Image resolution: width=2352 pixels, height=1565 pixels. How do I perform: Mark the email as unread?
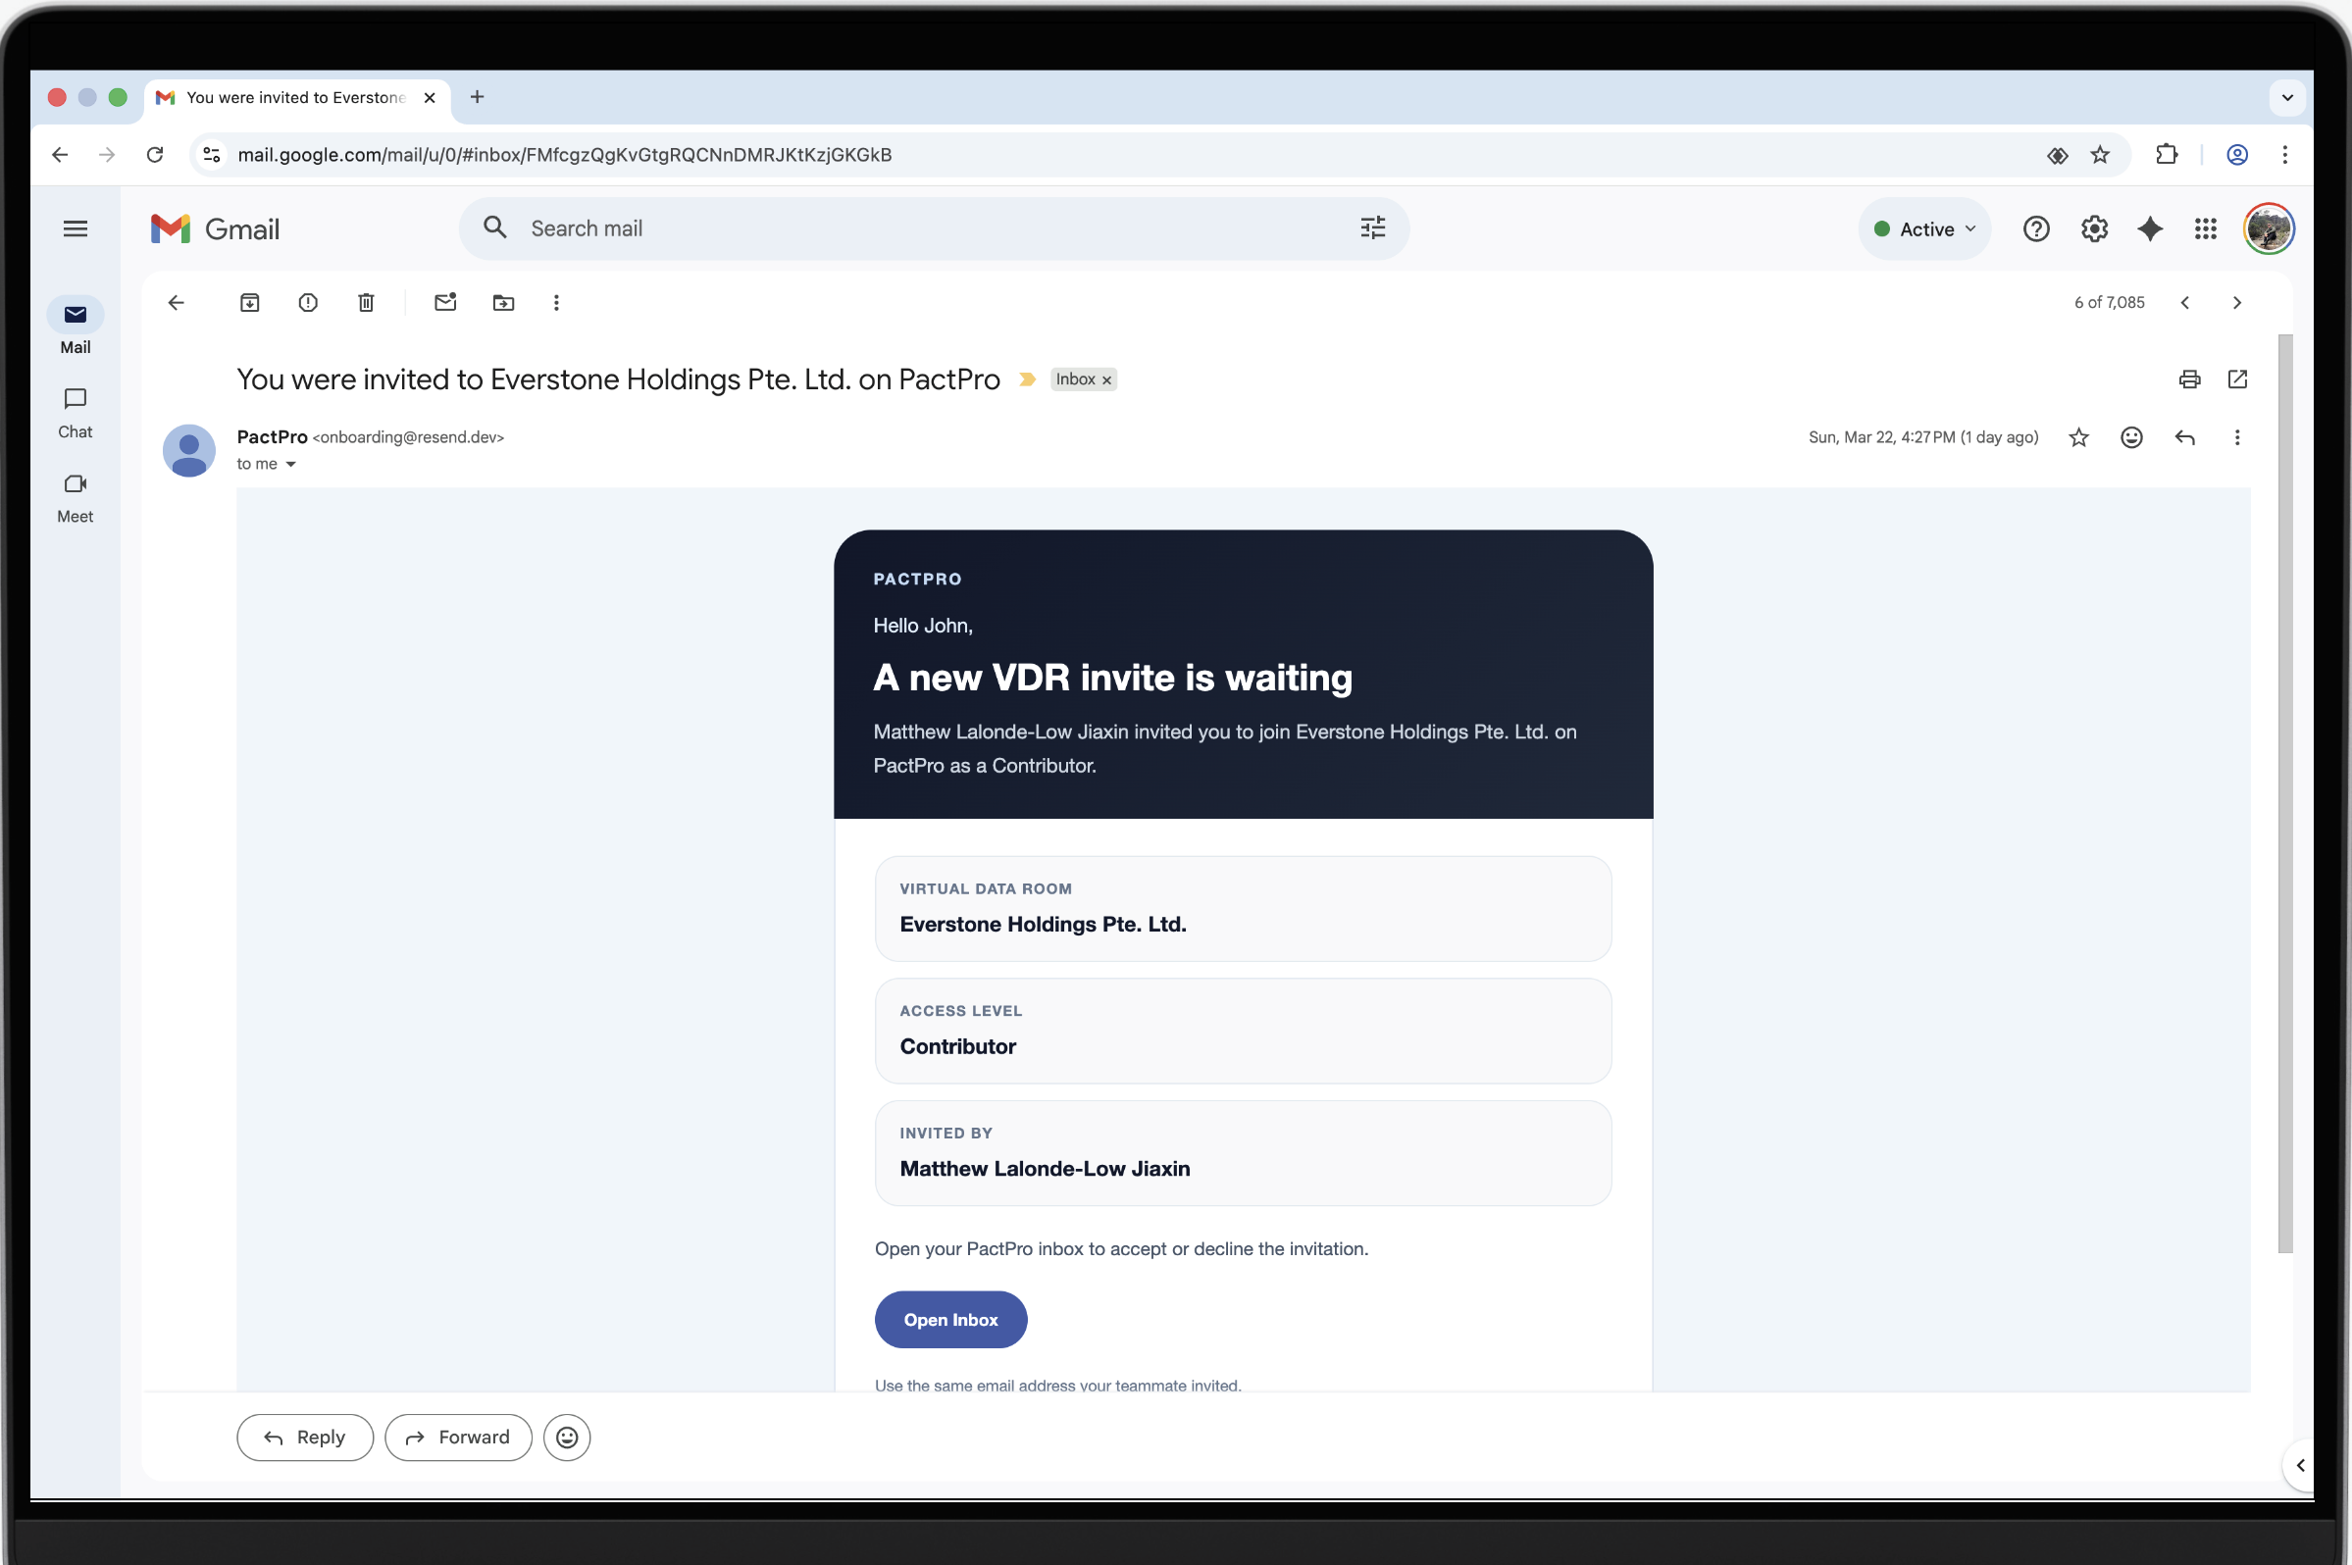point(445,302)
